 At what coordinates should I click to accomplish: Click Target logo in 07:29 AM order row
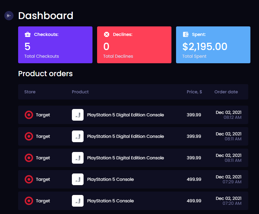(29, 179)
